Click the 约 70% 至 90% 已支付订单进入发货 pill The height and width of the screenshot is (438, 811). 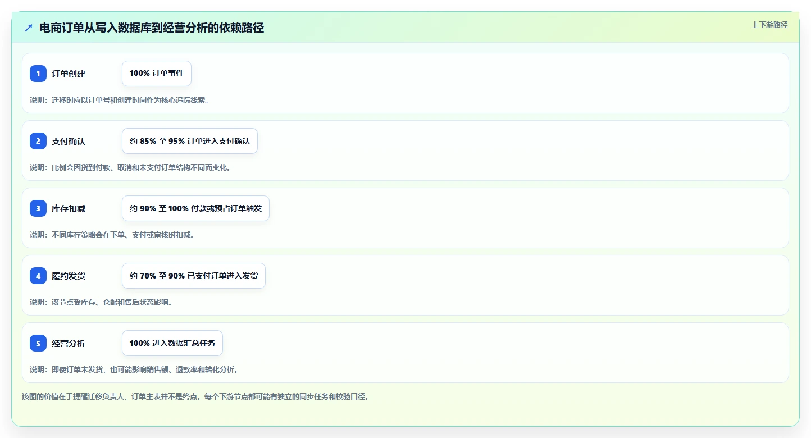pos(194,276)
